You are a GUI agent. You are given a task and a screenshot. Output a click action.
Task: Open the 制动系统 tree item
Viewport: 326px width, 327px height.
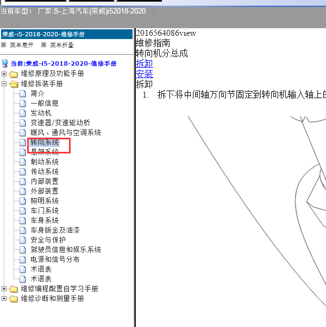tap(45, 162)
